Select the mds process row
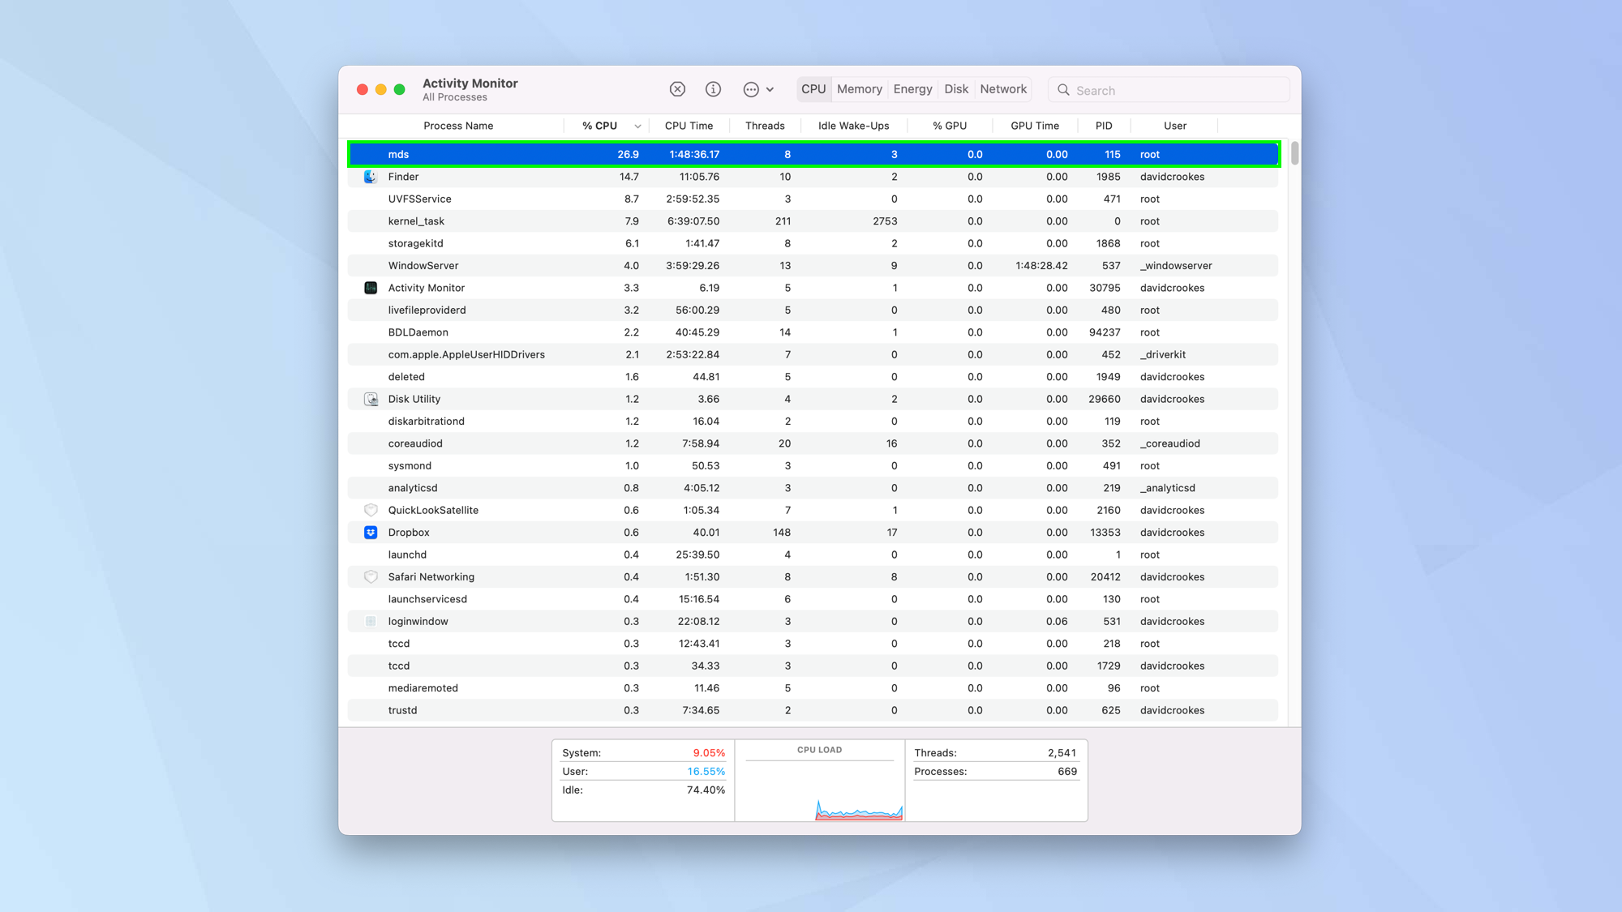The height and width of the screenshot is (912, 1622). click(x=813, y=154)
